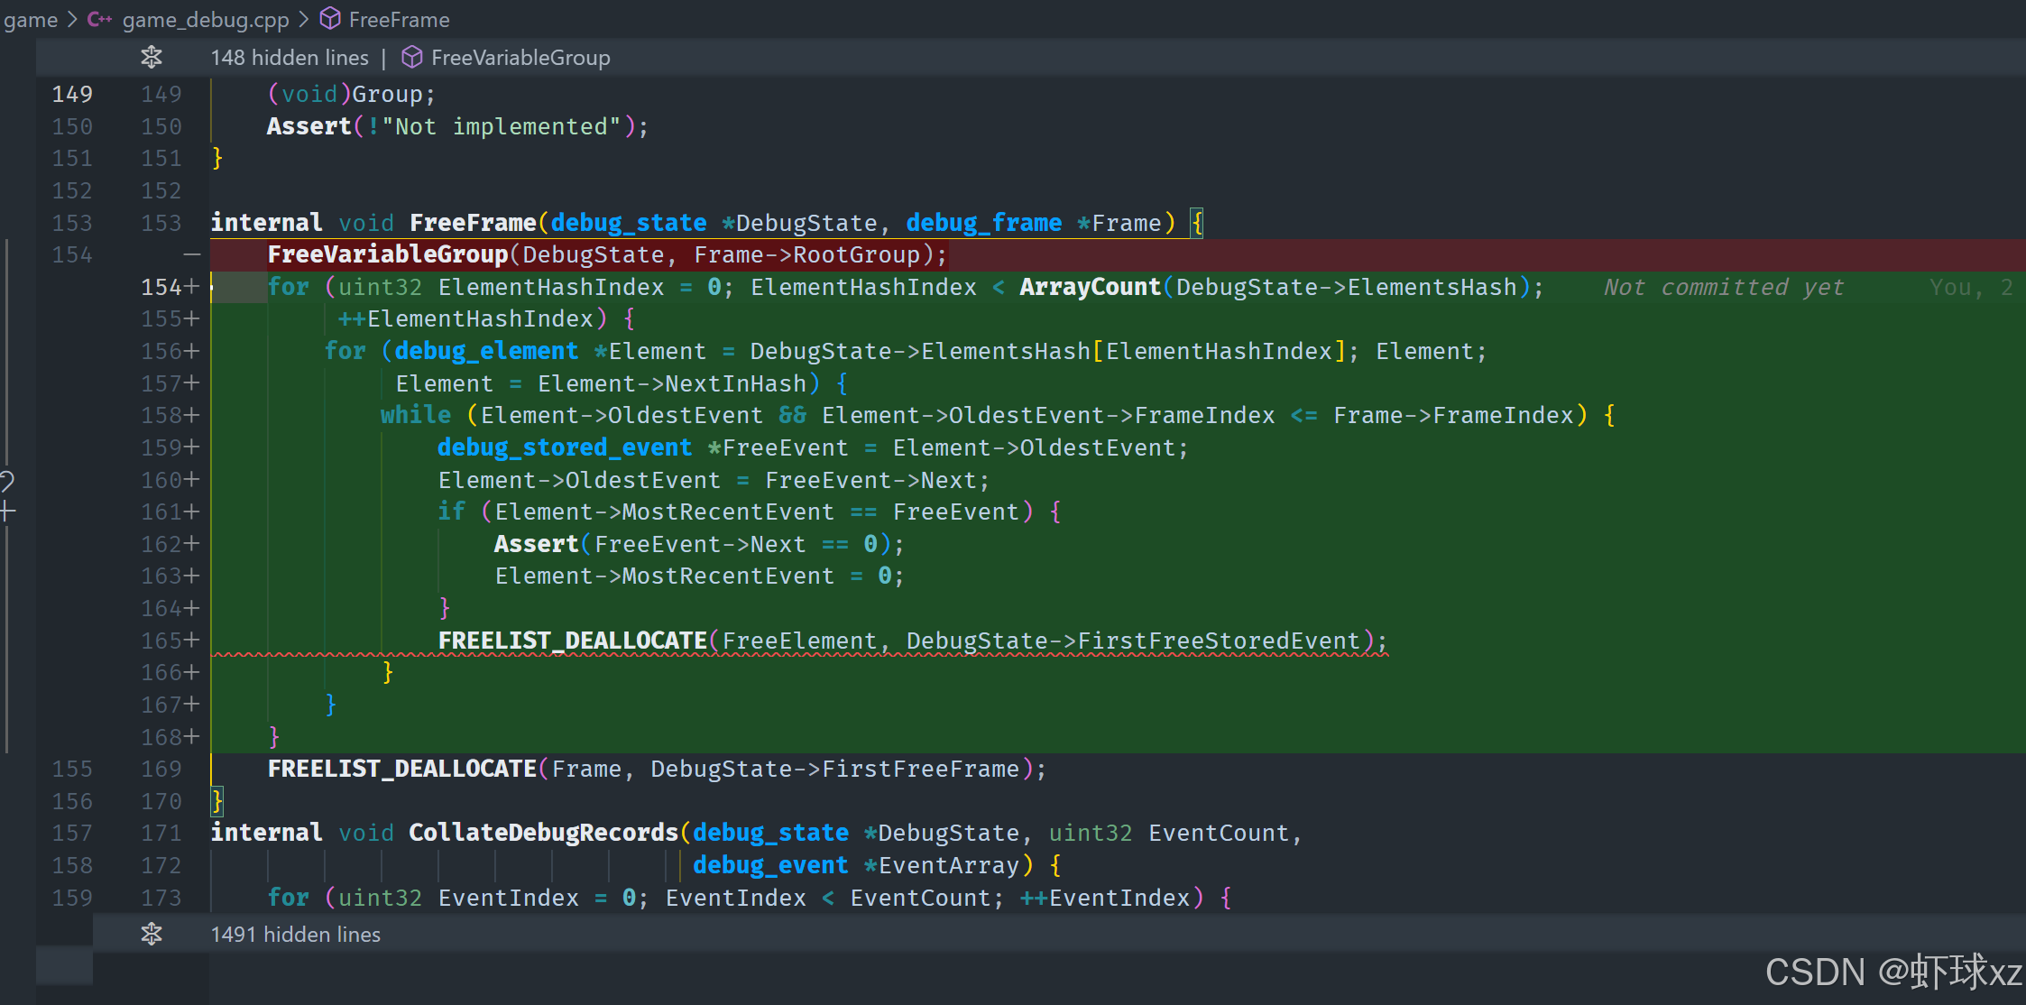The image size is (2026, 1005).
Task: Click the '148 hidden lines' label
Action: pos(290,58)
